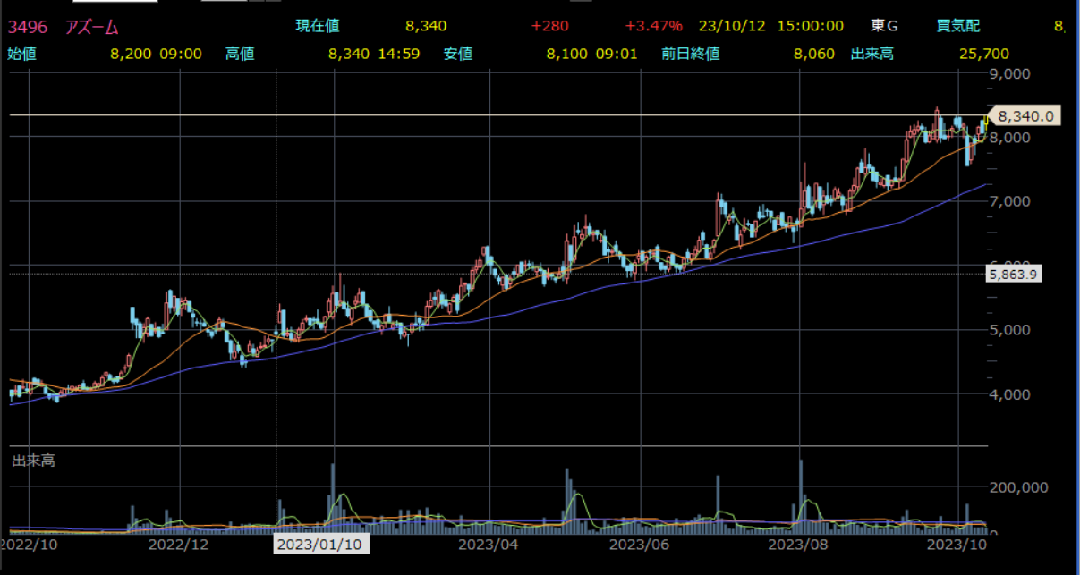1080x575 pixels.
Task: Click the 8,340 value beside 高値
Action: coord(348,54)
